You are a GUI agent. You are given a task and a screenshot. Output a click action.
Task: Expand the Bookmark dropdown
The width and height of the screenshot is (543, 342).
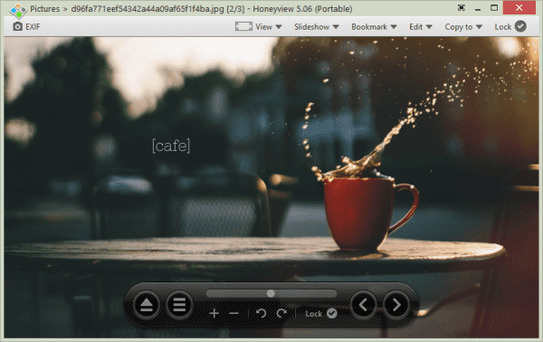tap(374, 27)
